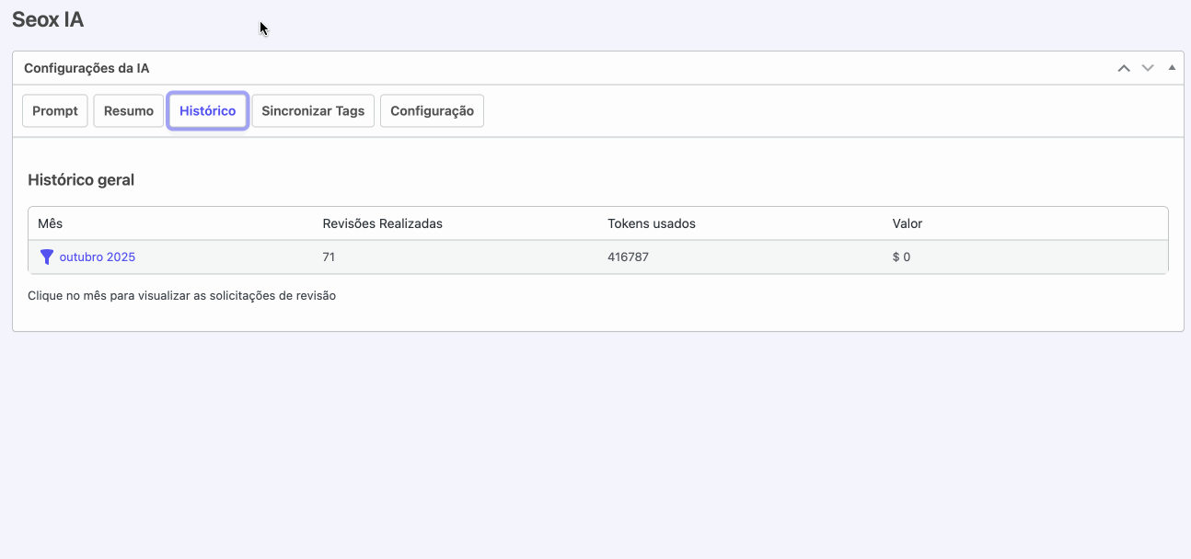Click the Histórico geral heading

click(81, 180)
